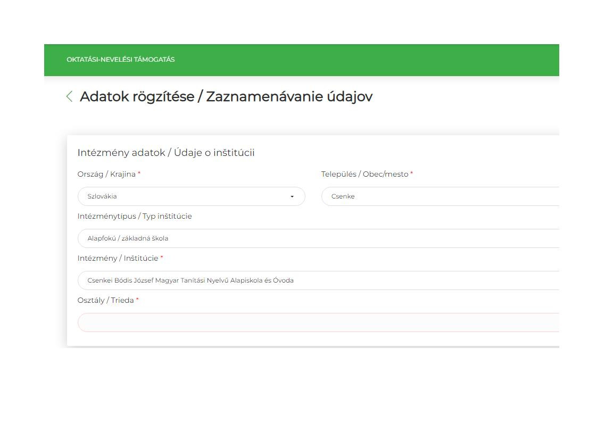The width and height of the screenshot is (597, 422).
Task: Click the Település / Obec/mesto label
Action: tap(364, 175)
